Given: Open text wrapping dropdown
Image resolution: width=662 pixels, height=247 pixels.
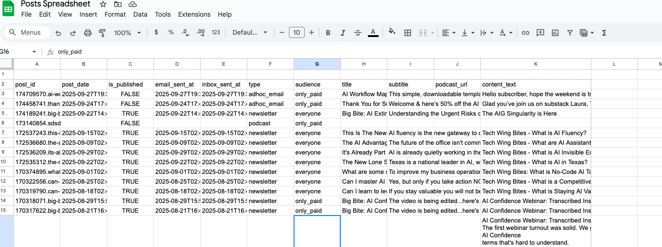Looking at the screenshot, I should (487, 33).
